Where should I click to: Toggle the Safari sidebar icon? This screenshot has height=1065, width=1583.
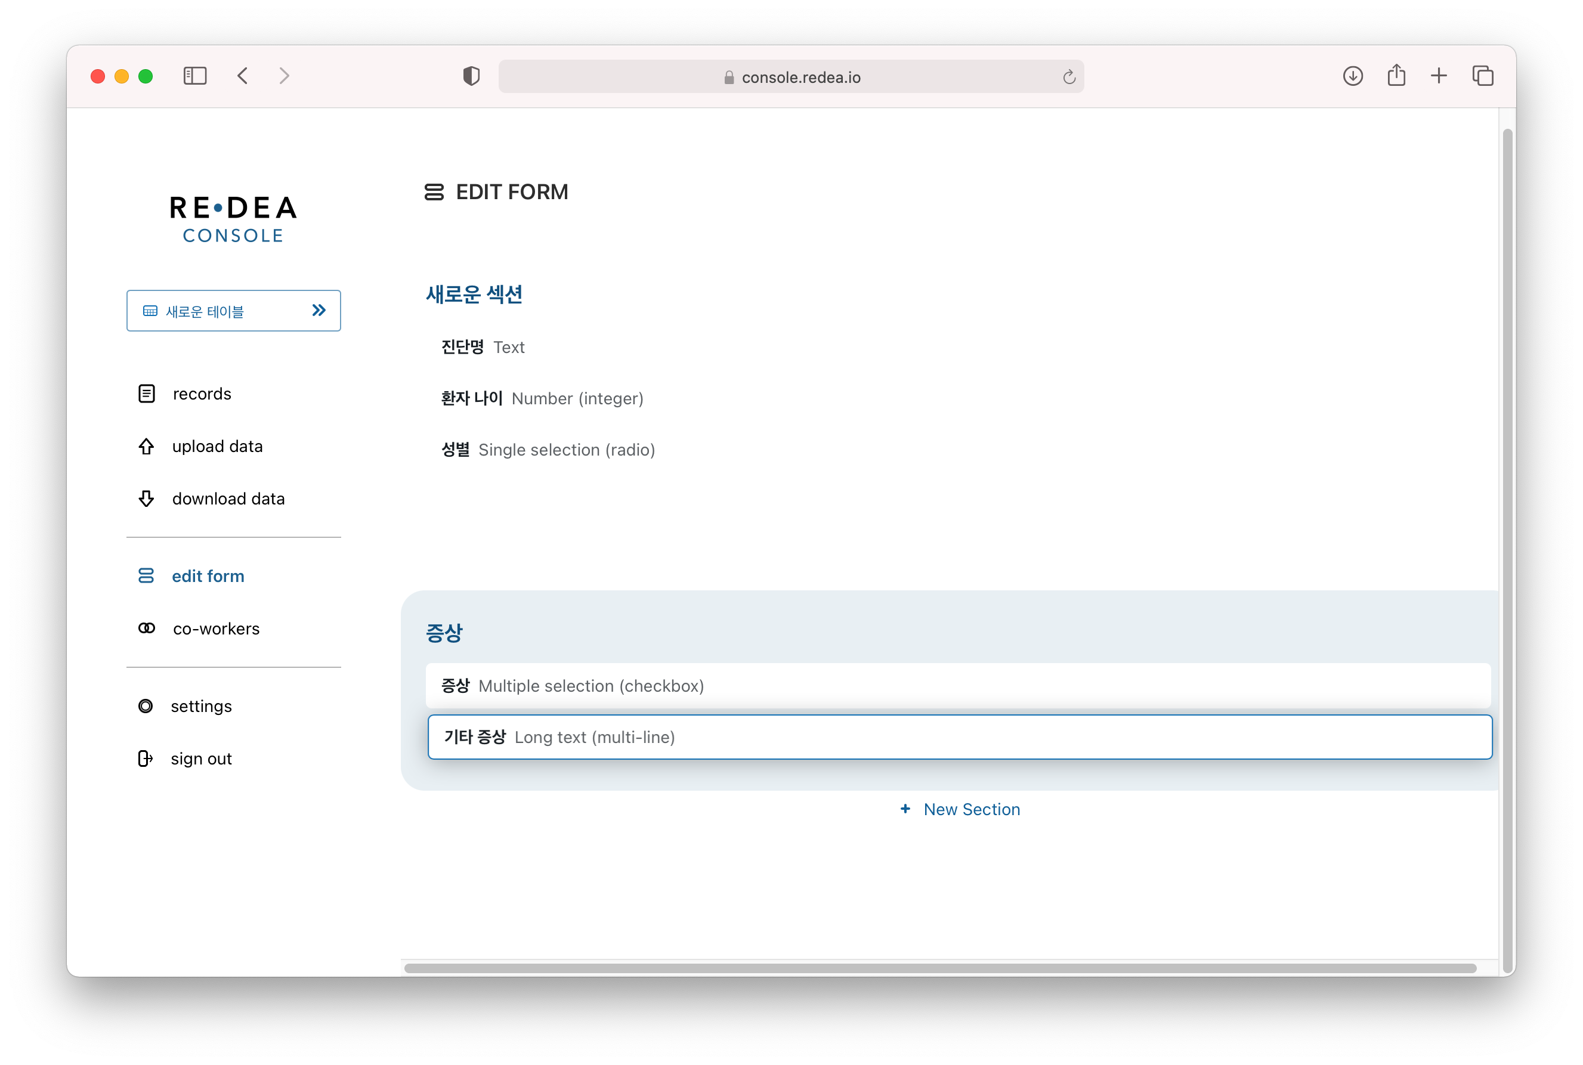195,76
